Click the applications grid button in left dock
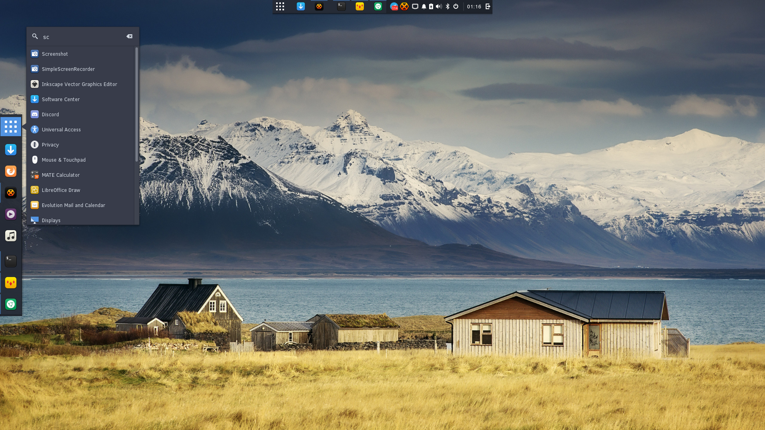765x430 pixels. pos(11,127)
